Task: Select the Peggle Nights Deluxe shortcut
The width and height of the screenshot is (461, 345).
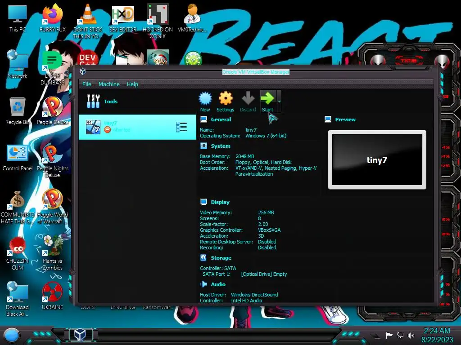Action: (53, 161)
